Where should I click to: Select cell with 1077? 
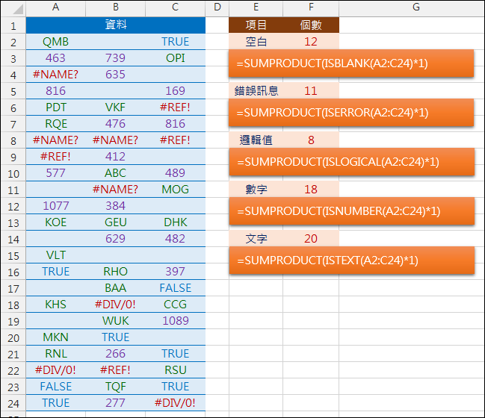coord(56,206)
